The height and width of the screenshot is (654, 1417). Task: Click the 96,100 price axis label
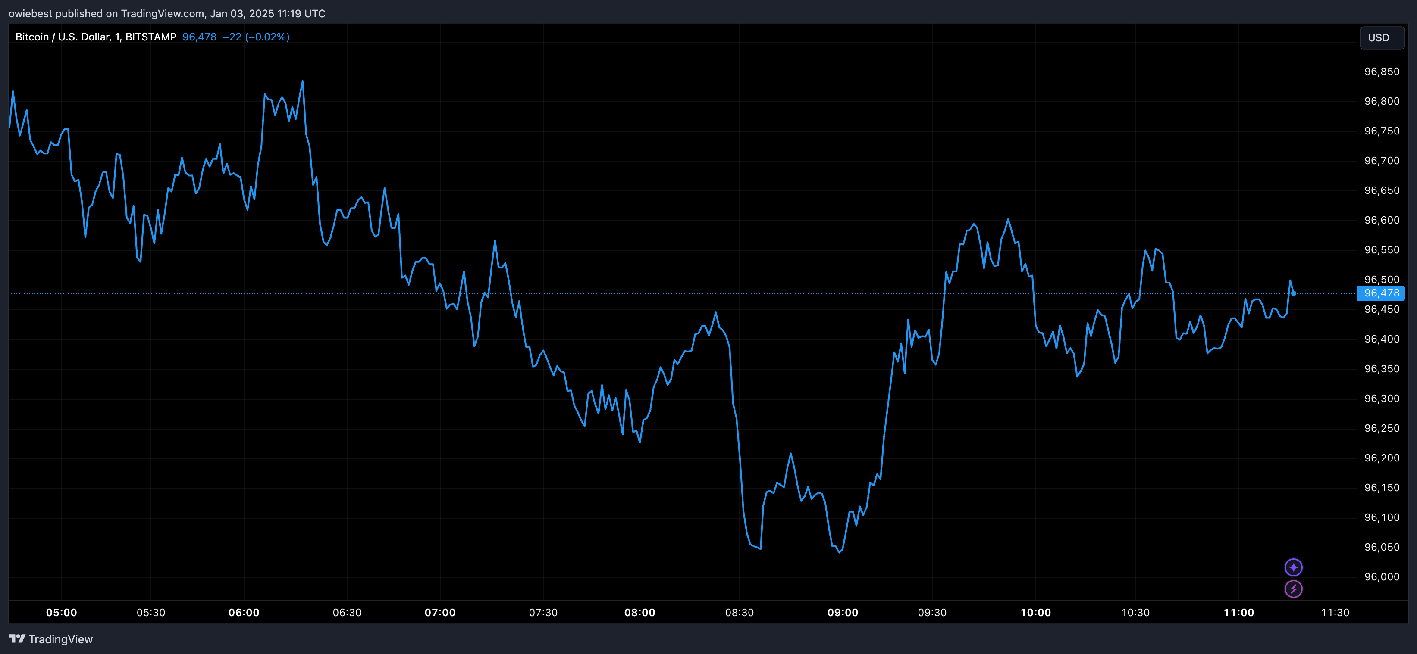point(1382,517)
